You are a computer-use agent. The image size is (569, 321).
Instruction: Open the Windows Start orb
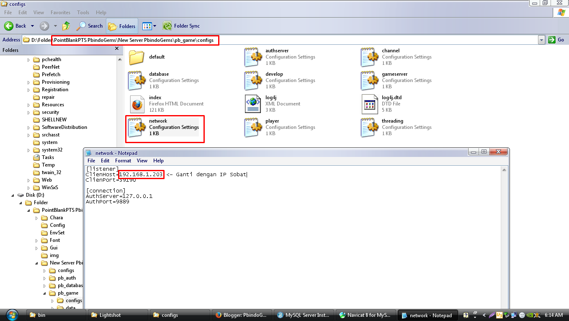click(x=12, y=315)
